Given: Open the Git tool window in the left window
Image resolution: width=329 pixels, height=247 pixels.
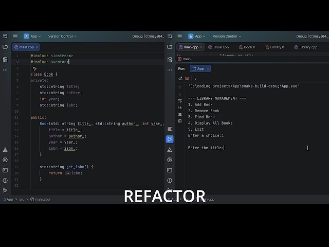Looking at the screenshot, I should [x=5, y=190].
